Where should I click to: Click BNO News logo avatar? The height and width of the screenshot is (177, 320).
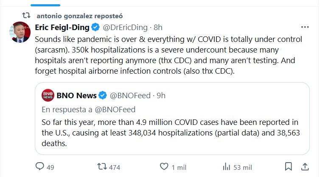[x=48, y=95]
